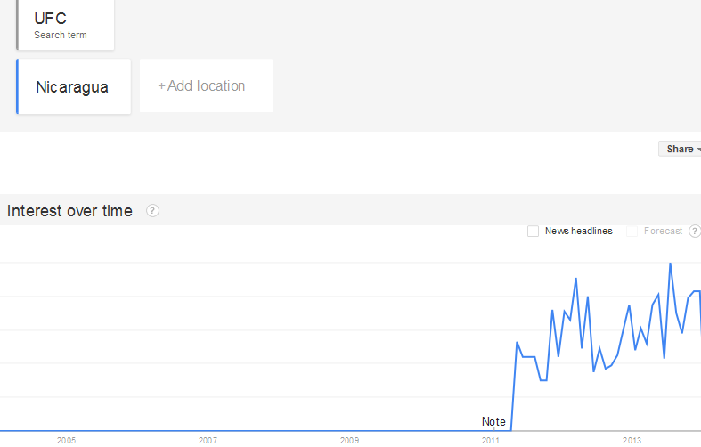Select the 2011 label on the time axis
Viewport: 701px width, 447px height.
pos(491,440)
